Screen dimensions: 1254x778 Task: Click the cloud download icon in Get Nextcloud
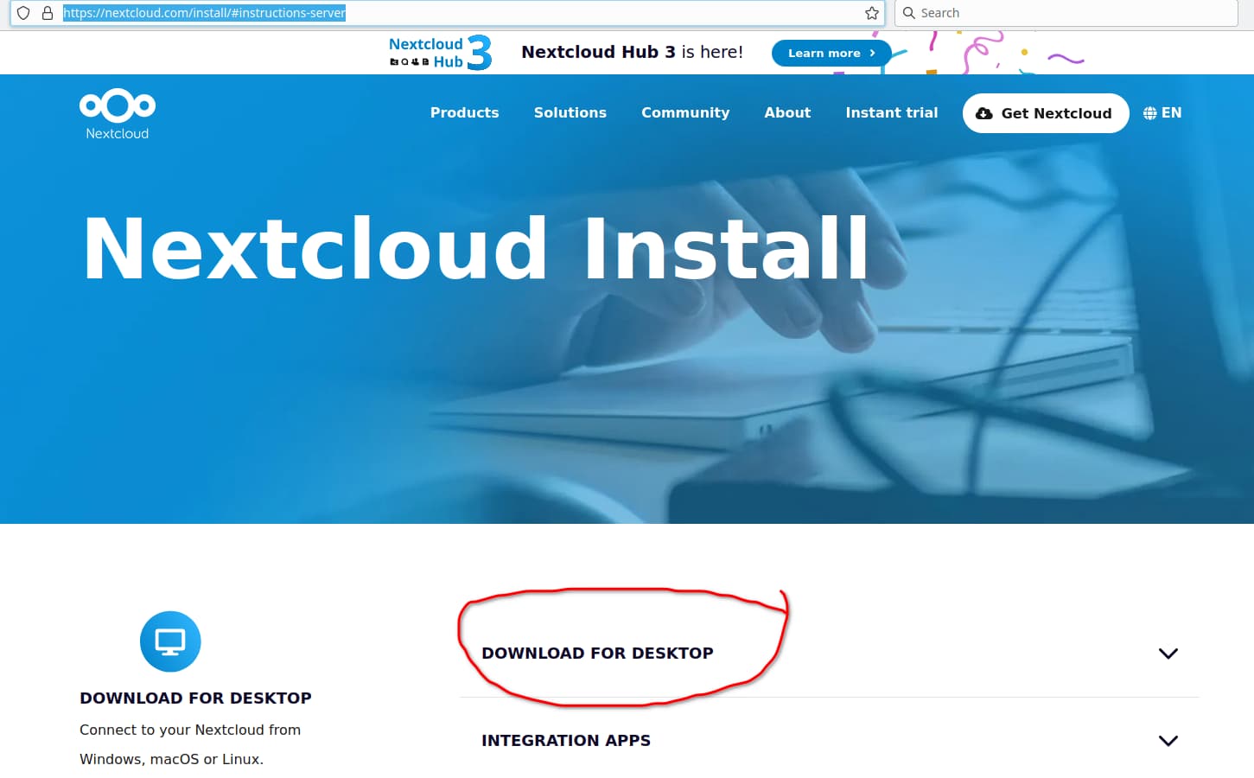[983, 113]
